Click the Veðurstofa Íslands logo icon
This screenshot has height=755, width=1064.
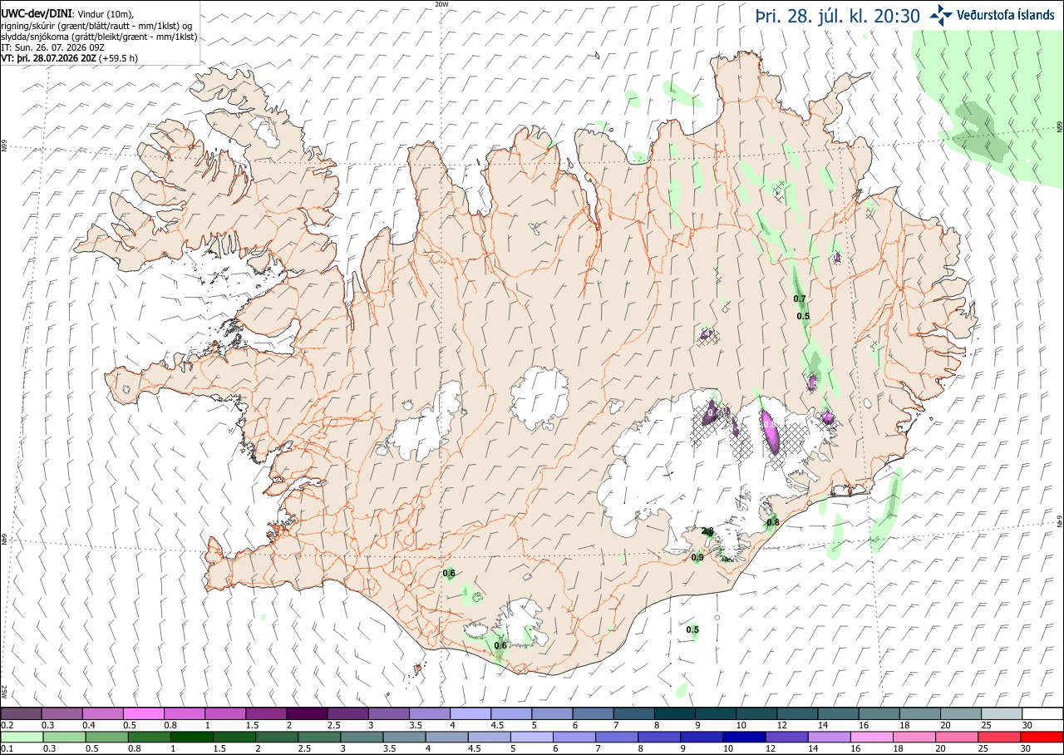tap(941, 14)
